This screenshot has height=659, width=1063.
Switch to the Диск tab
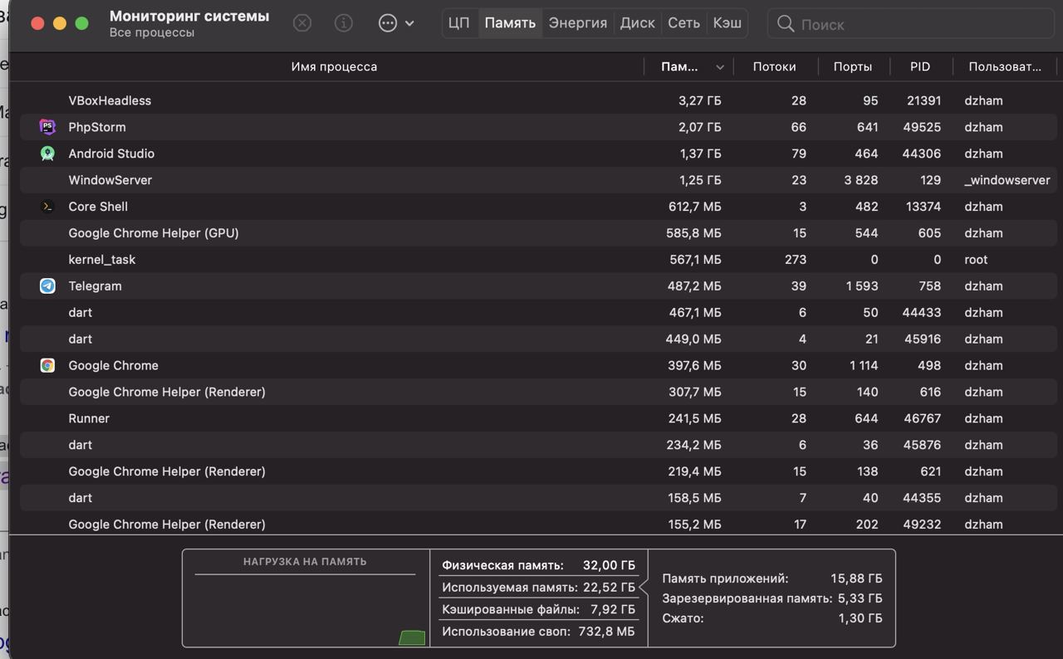click(x=638, y=23)
